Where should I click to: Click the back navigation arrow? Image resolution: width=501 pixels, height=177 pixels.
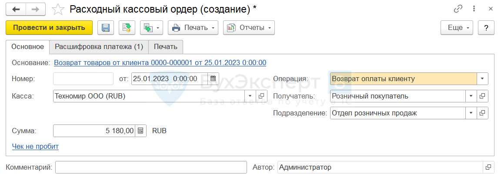click(17, 9)
